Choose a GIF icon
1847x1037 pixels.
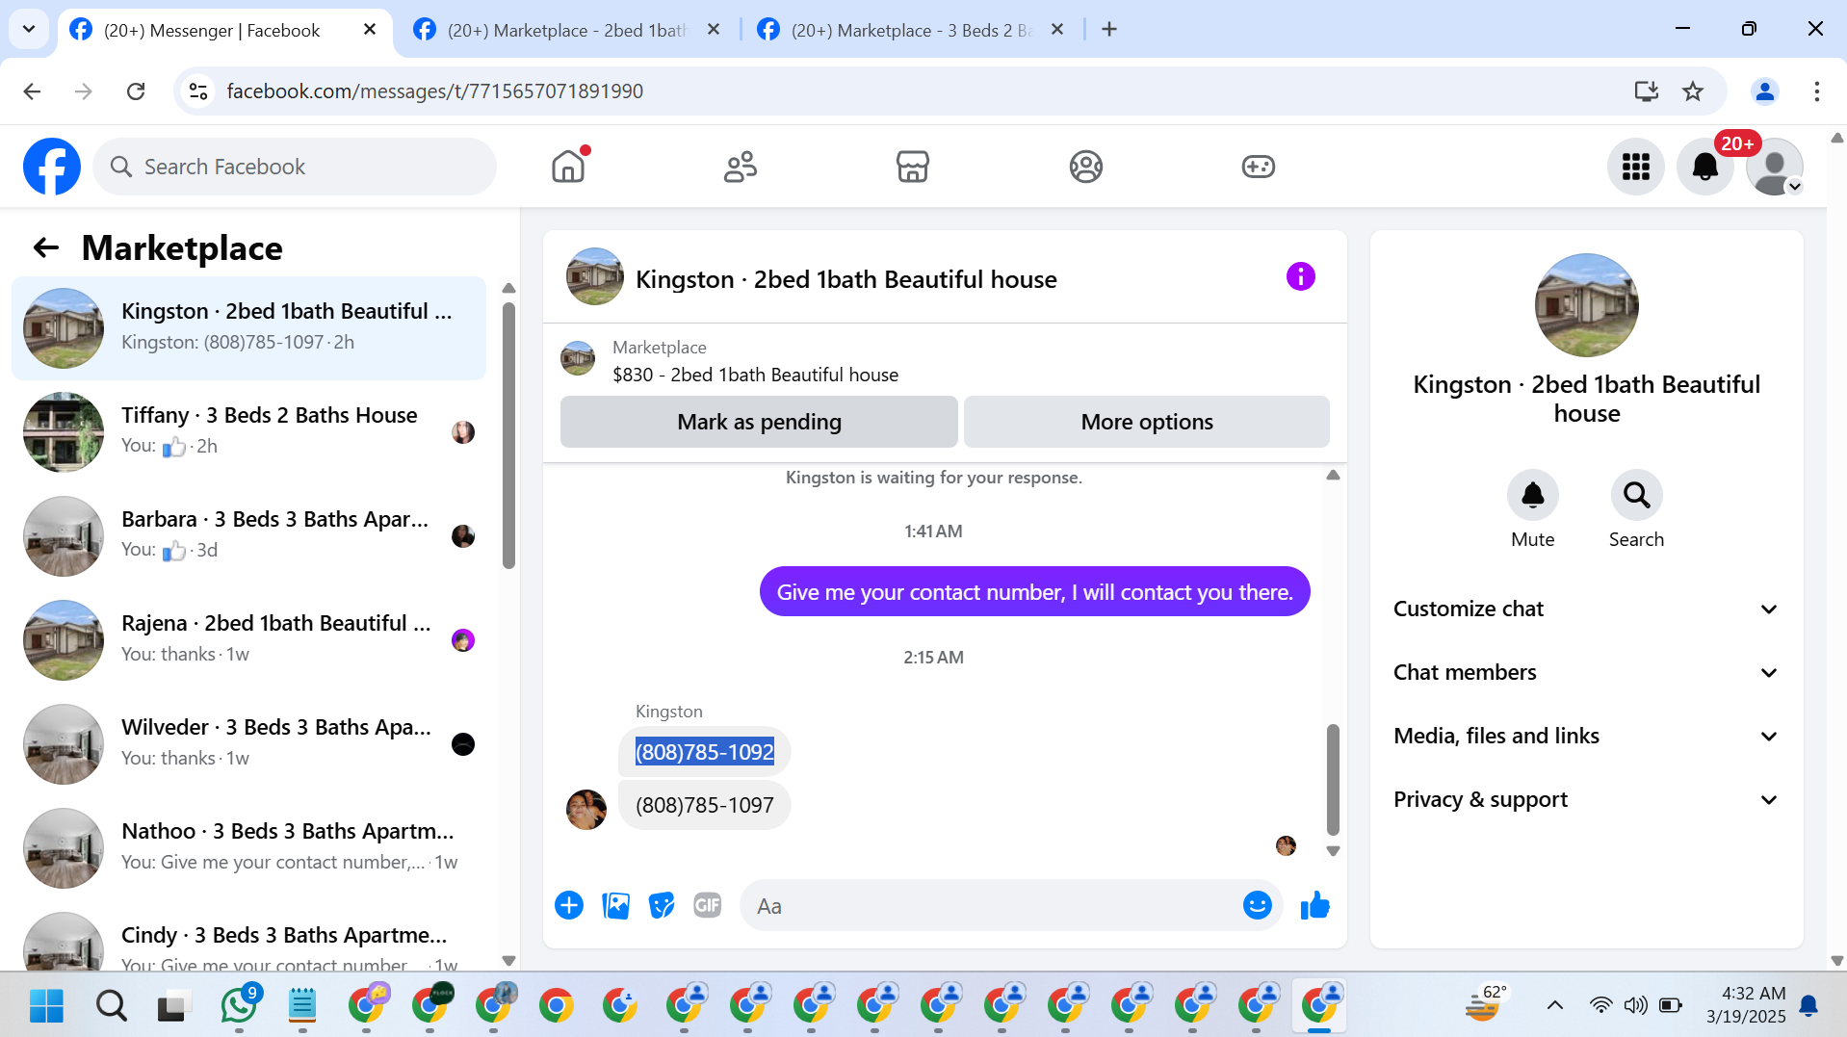708,905
